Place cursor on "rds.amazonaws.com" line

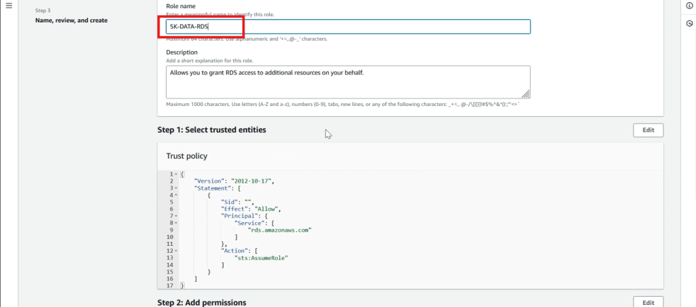pyautogui.click(x=281, y=230)
